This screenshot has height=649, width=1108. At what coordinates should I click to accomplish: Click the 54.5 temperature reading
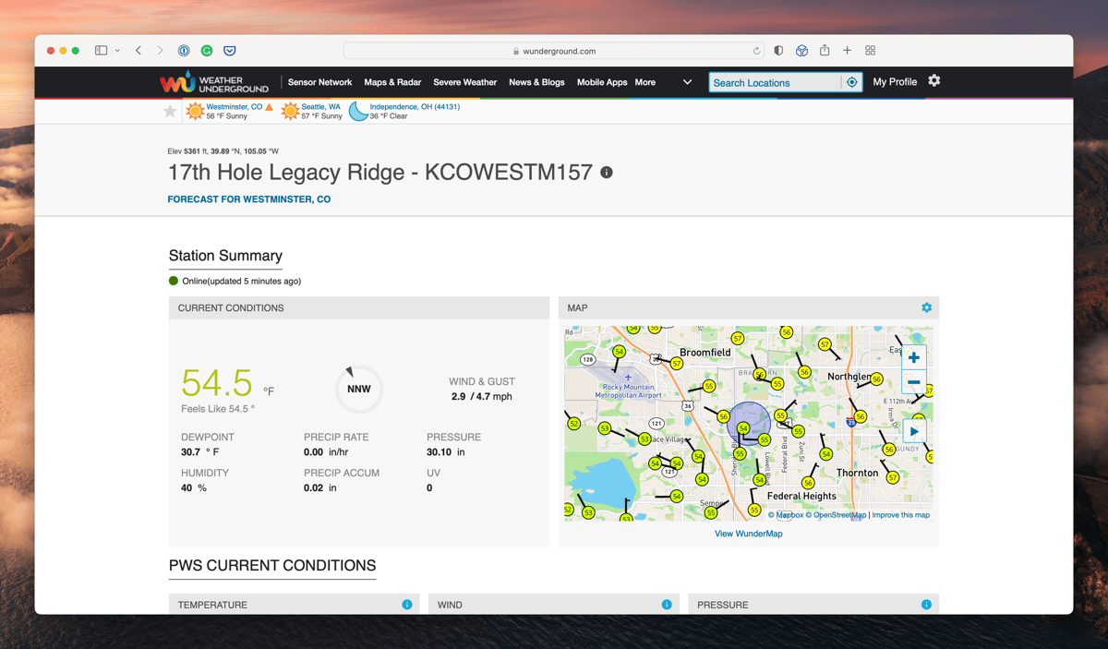coord(217,381)
